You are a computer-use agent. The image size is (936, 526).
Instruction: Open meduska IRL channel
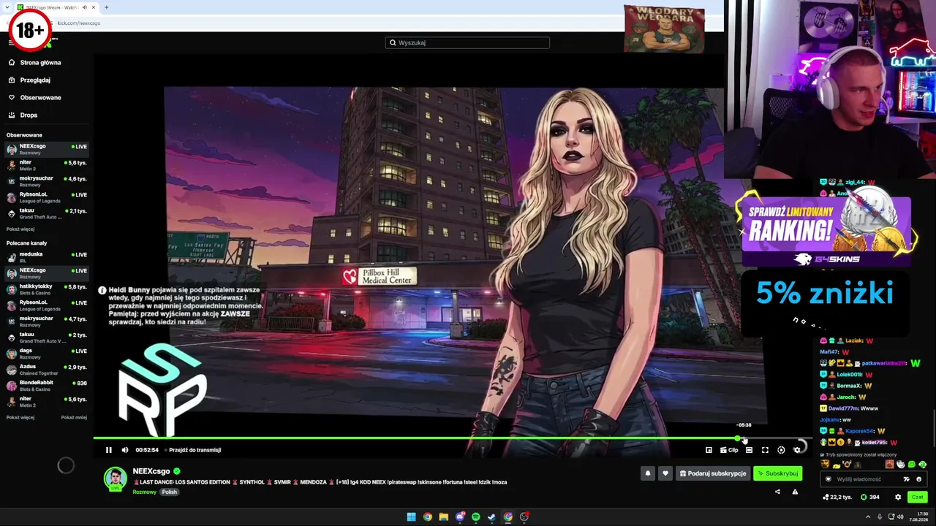pyautogui.click(x=47, y=257)
